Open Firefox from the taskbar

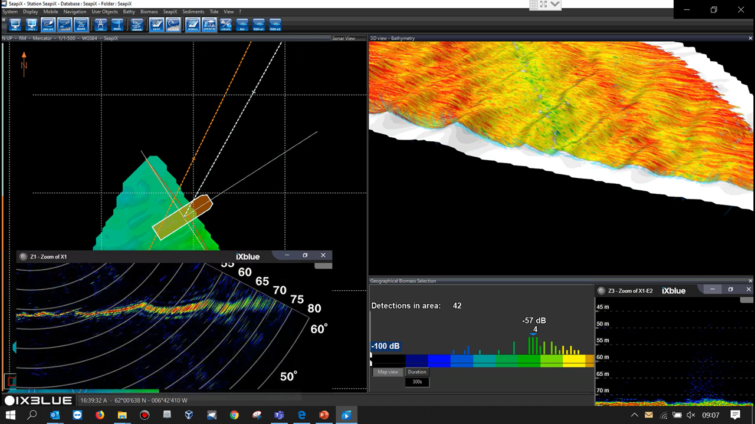[100, 415]
